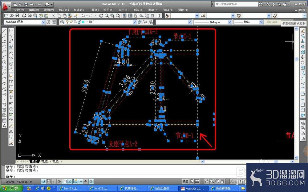Open the Layer Properties Manager icon
308x192 pixels.
[x=62, y=22]
